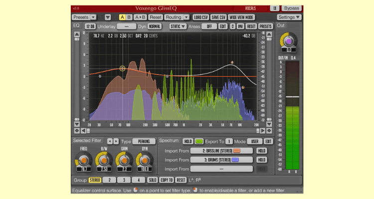Image resolution: width=374 pixels, height=199 pixels.
Task: Open filter Type PEAKING selector
Action: (144, 141)
